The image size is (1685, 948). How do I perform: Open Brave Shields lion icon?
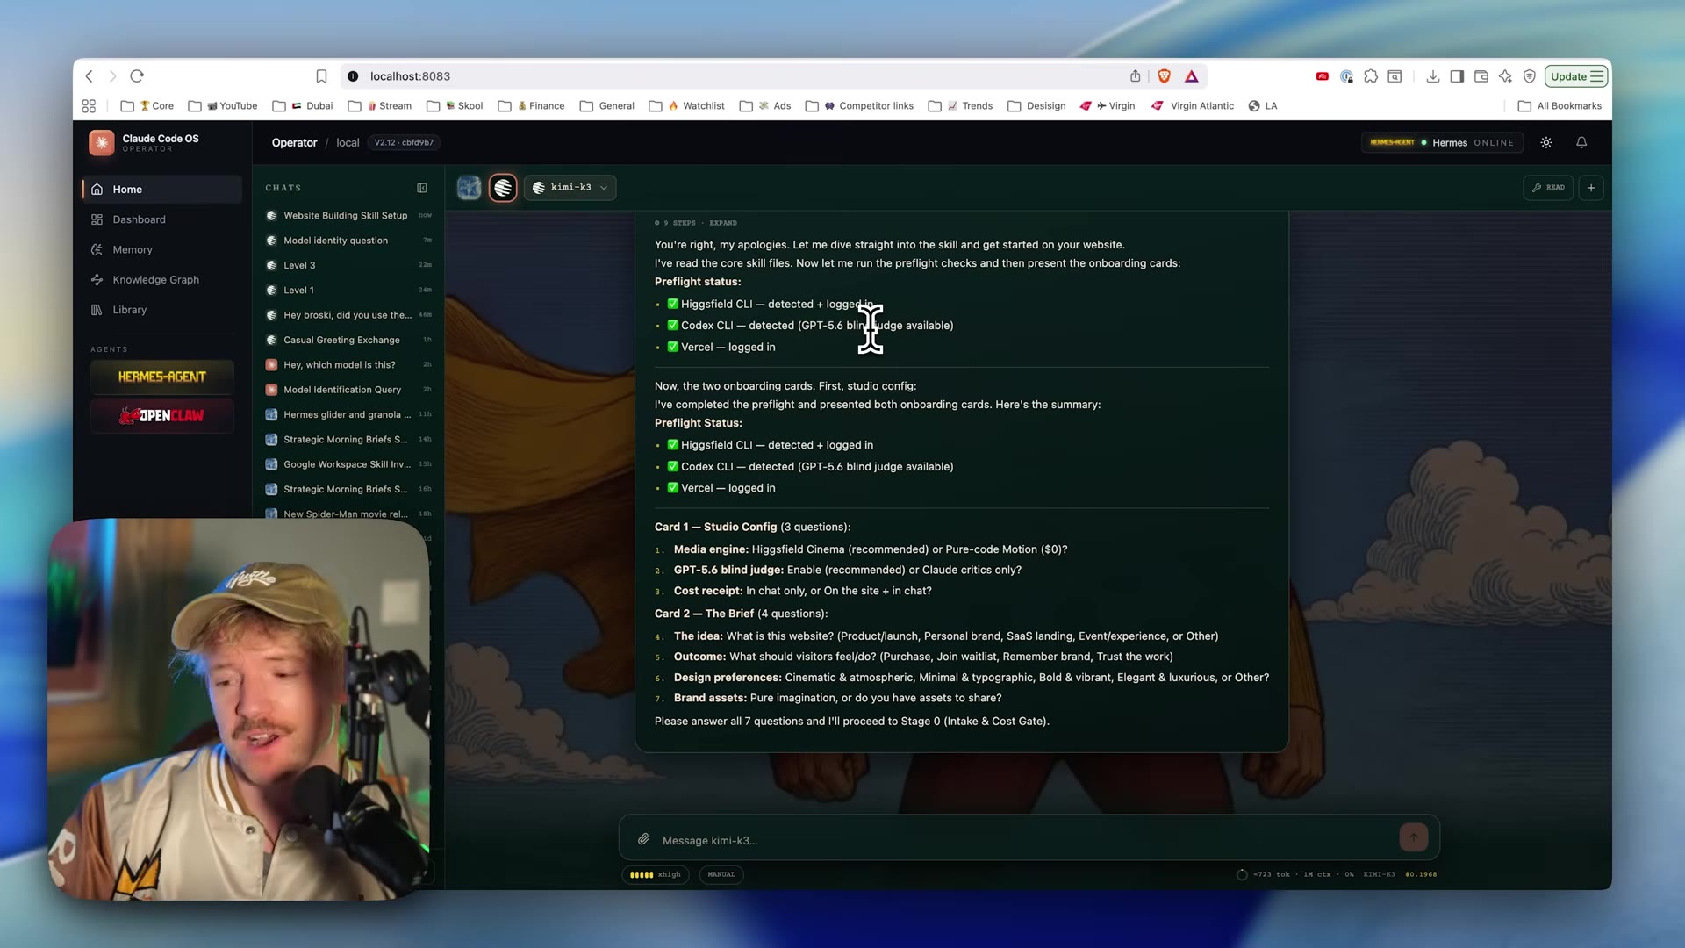pos(1164,76)
